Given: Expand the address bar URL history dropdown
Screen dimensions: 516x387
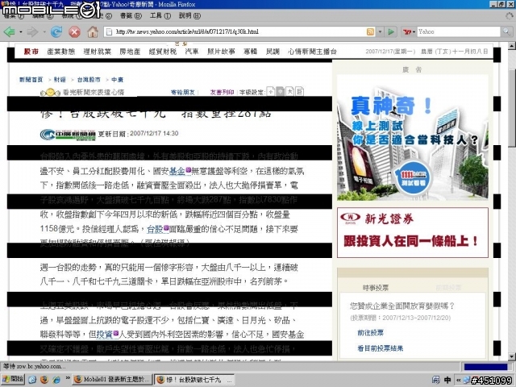Looking at the screenshot, I should pos(380,31).
